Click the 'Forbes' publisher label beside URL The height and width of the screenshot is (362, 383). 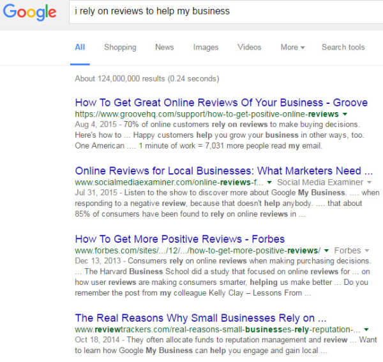[347, 250]
